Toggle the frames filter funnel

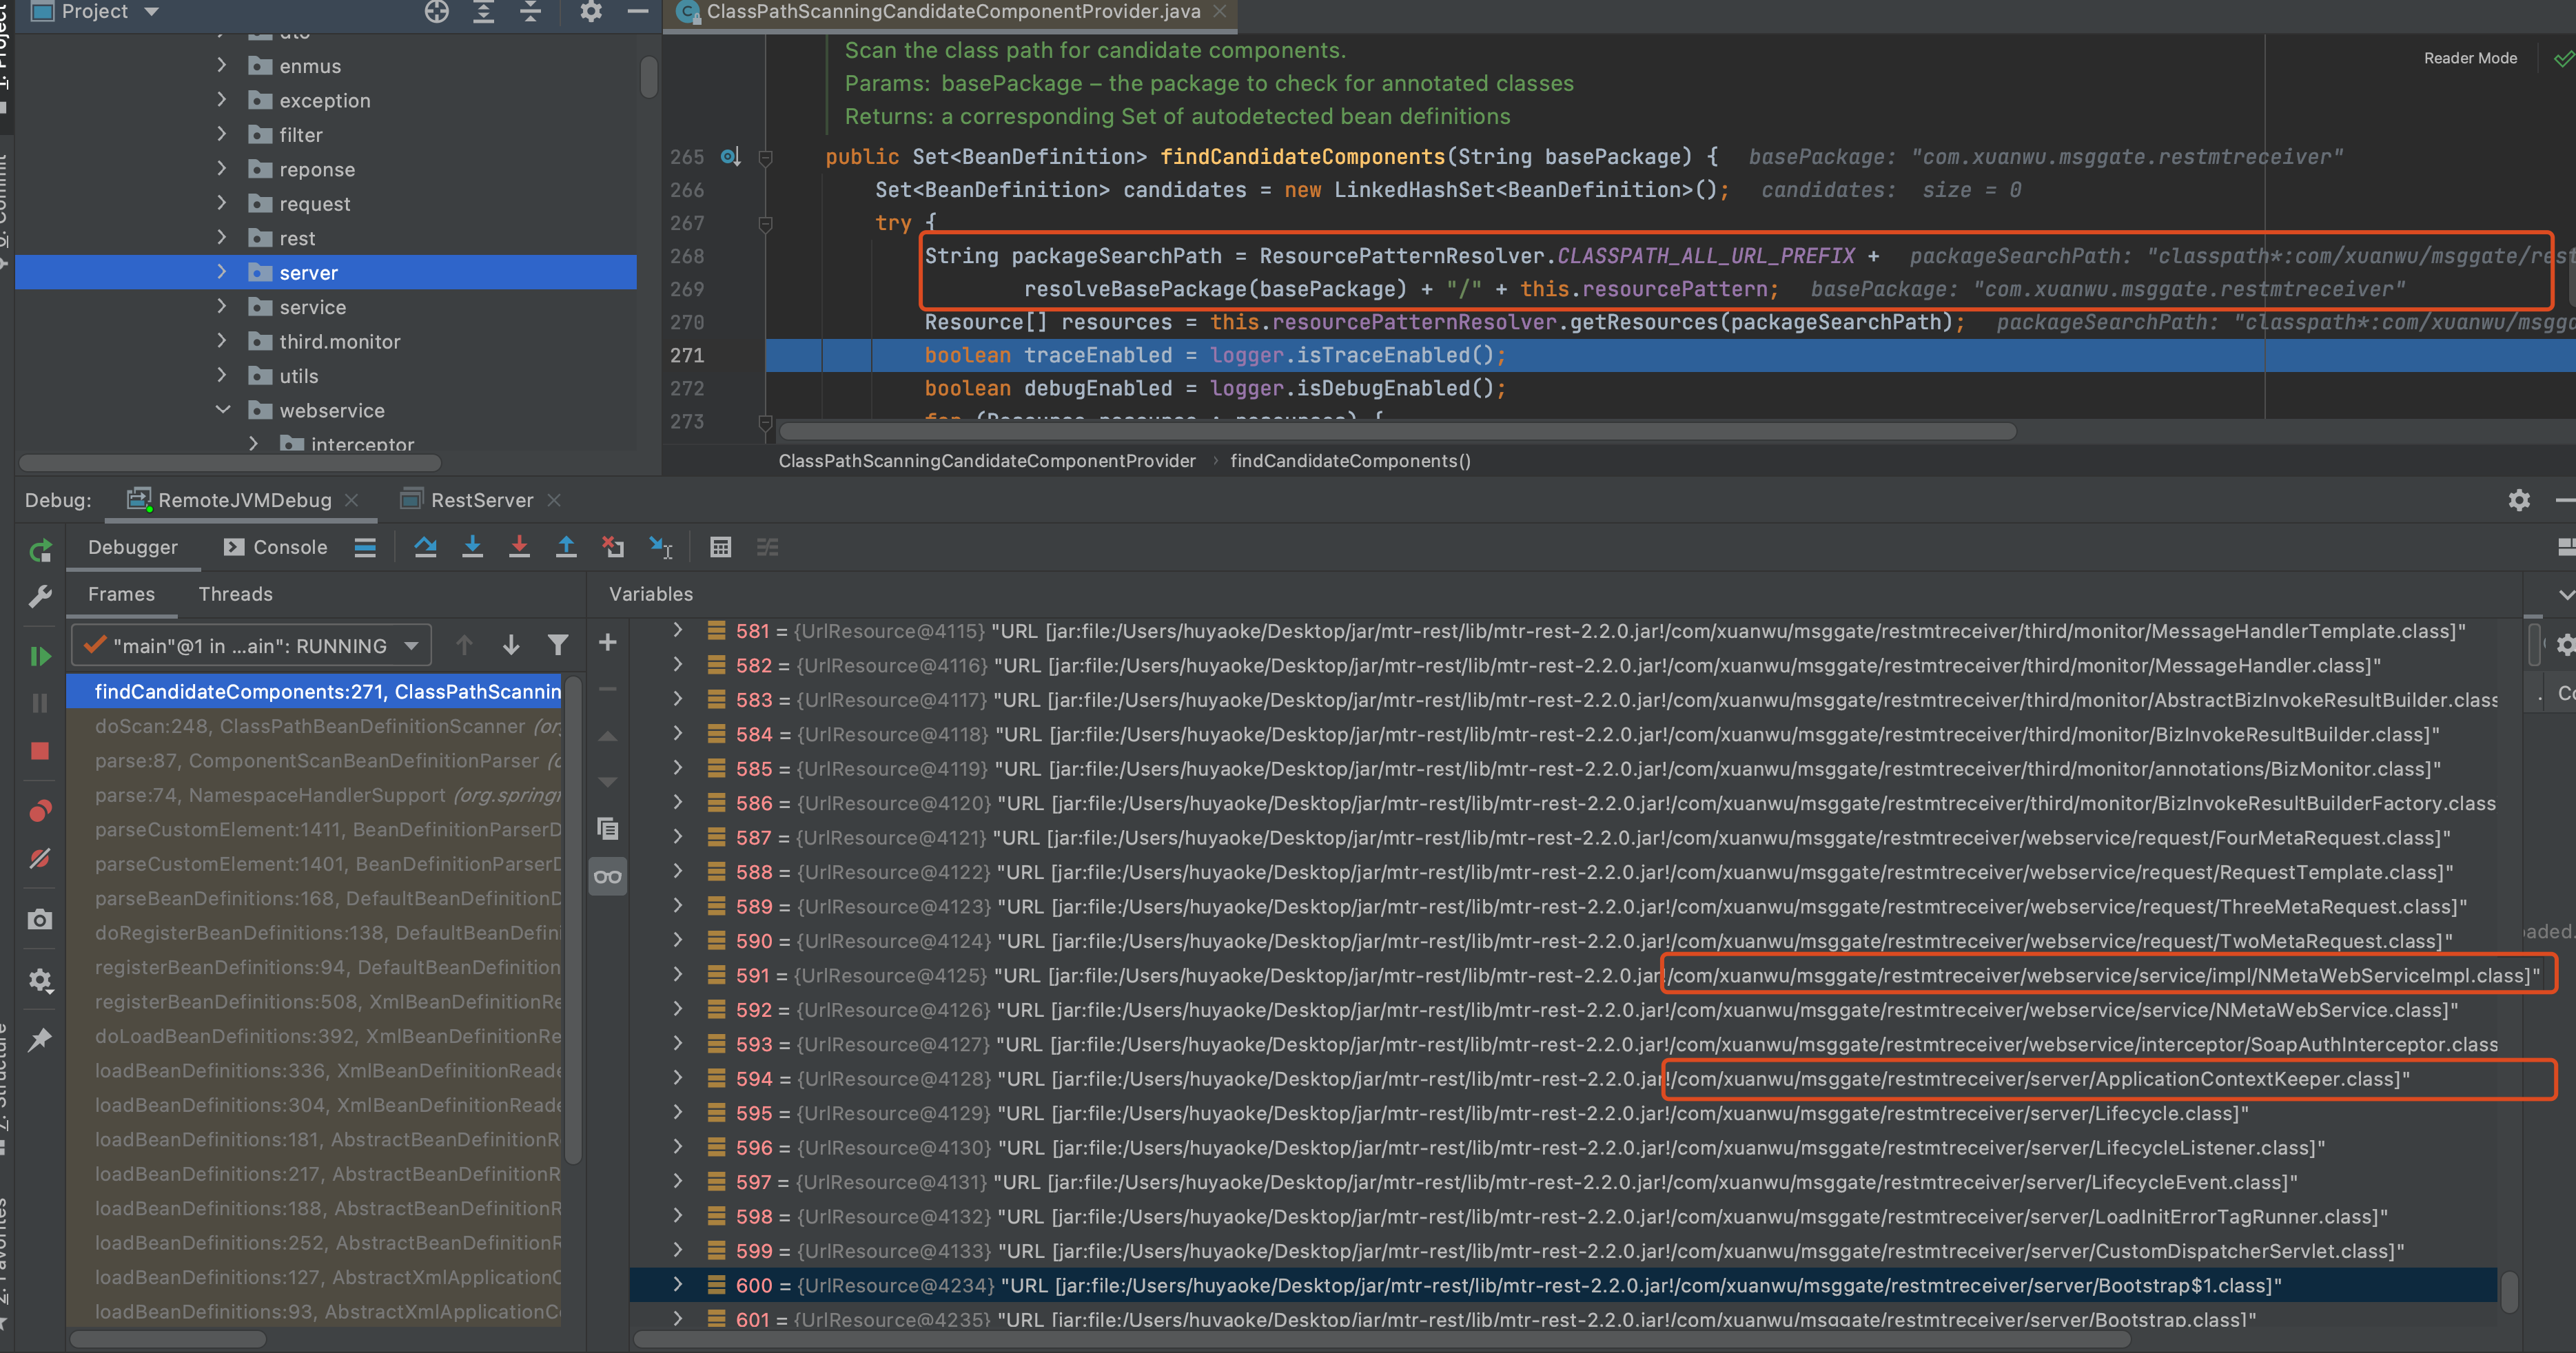coord(558,646)
